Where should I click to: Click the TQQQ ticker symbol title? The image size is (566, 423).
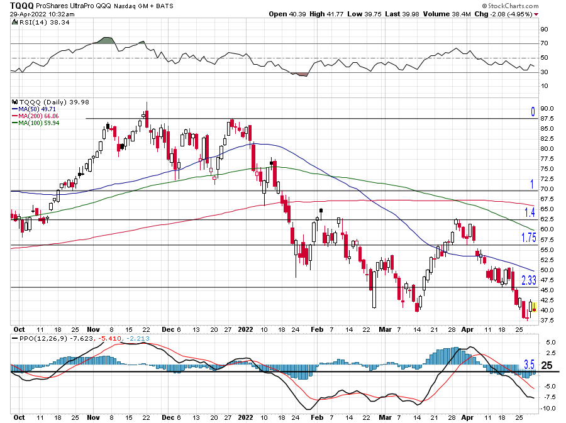coord(21,6)
